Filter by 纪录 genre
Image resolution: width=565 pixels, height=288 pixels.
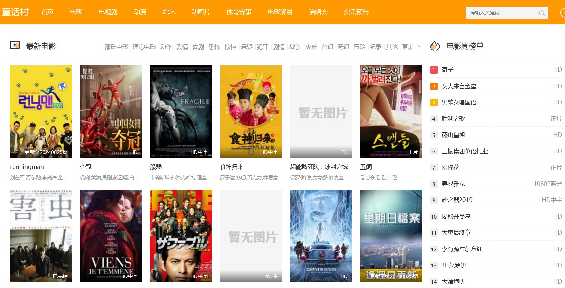click(376, 47)
